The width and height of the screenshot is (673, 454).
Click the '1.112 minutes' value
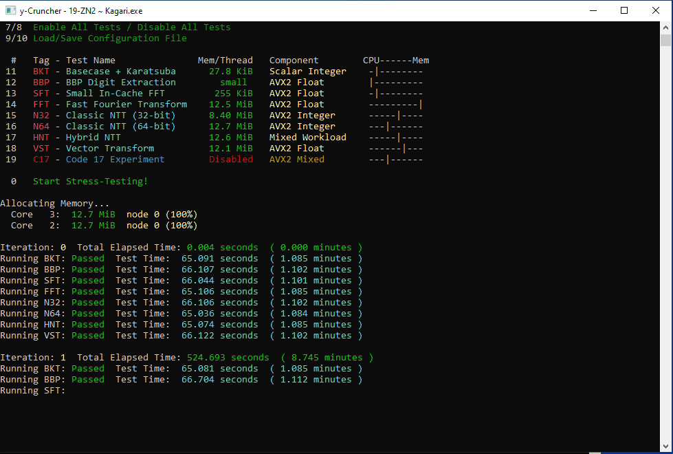(316, 380)
